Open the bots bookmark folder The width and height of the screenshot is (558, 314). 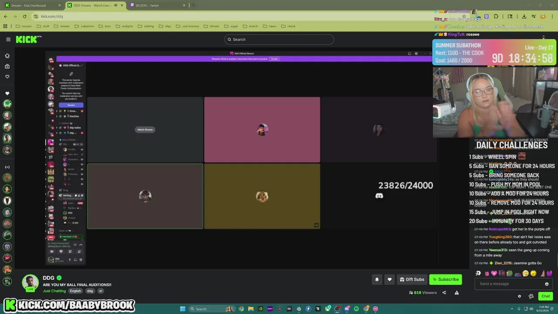tap(105, 26)
